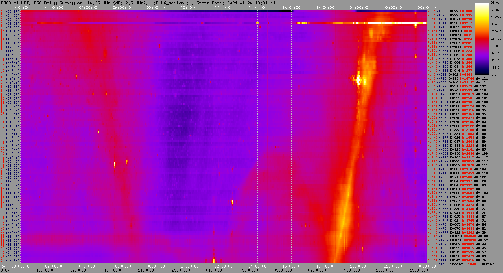Click the 848.5 color scale label
This screenshot has height=273, width=503.
coord(496,53)
